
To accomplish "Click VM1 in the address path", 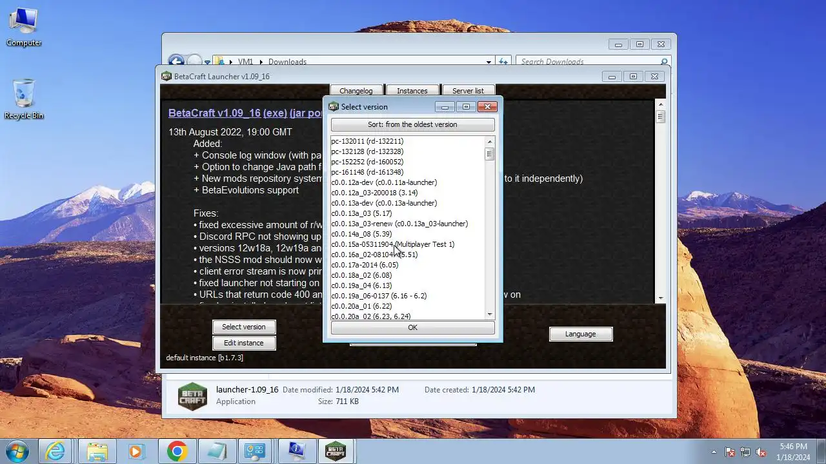I will pos(245,62).
